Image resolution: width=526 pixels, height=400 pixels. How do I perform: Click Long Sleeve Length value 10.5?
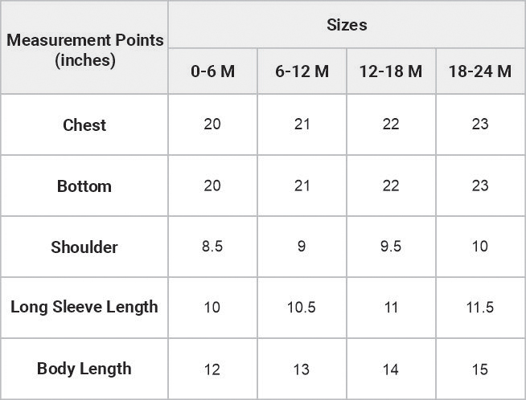point(302,308)
